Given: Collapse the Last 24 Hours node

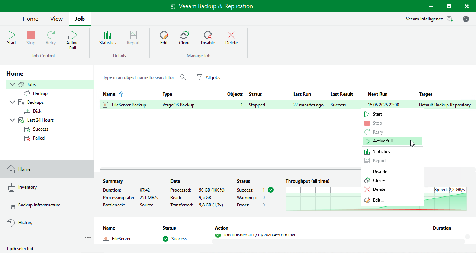Looking at the screenshot, I should [12, 120].
